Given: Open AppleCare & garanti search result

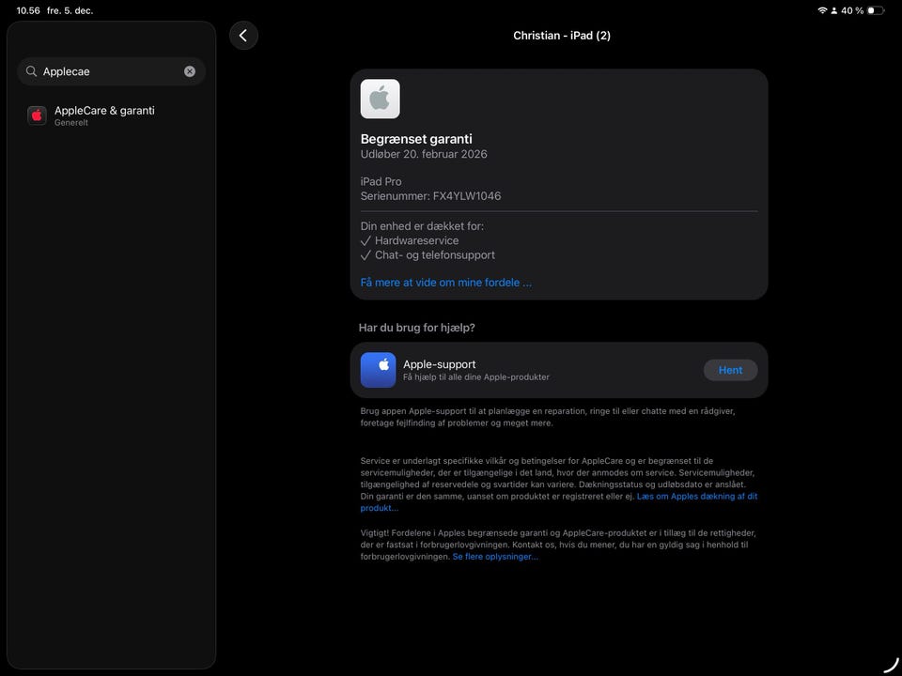Looking at the screenshot, I should (111, 115).
